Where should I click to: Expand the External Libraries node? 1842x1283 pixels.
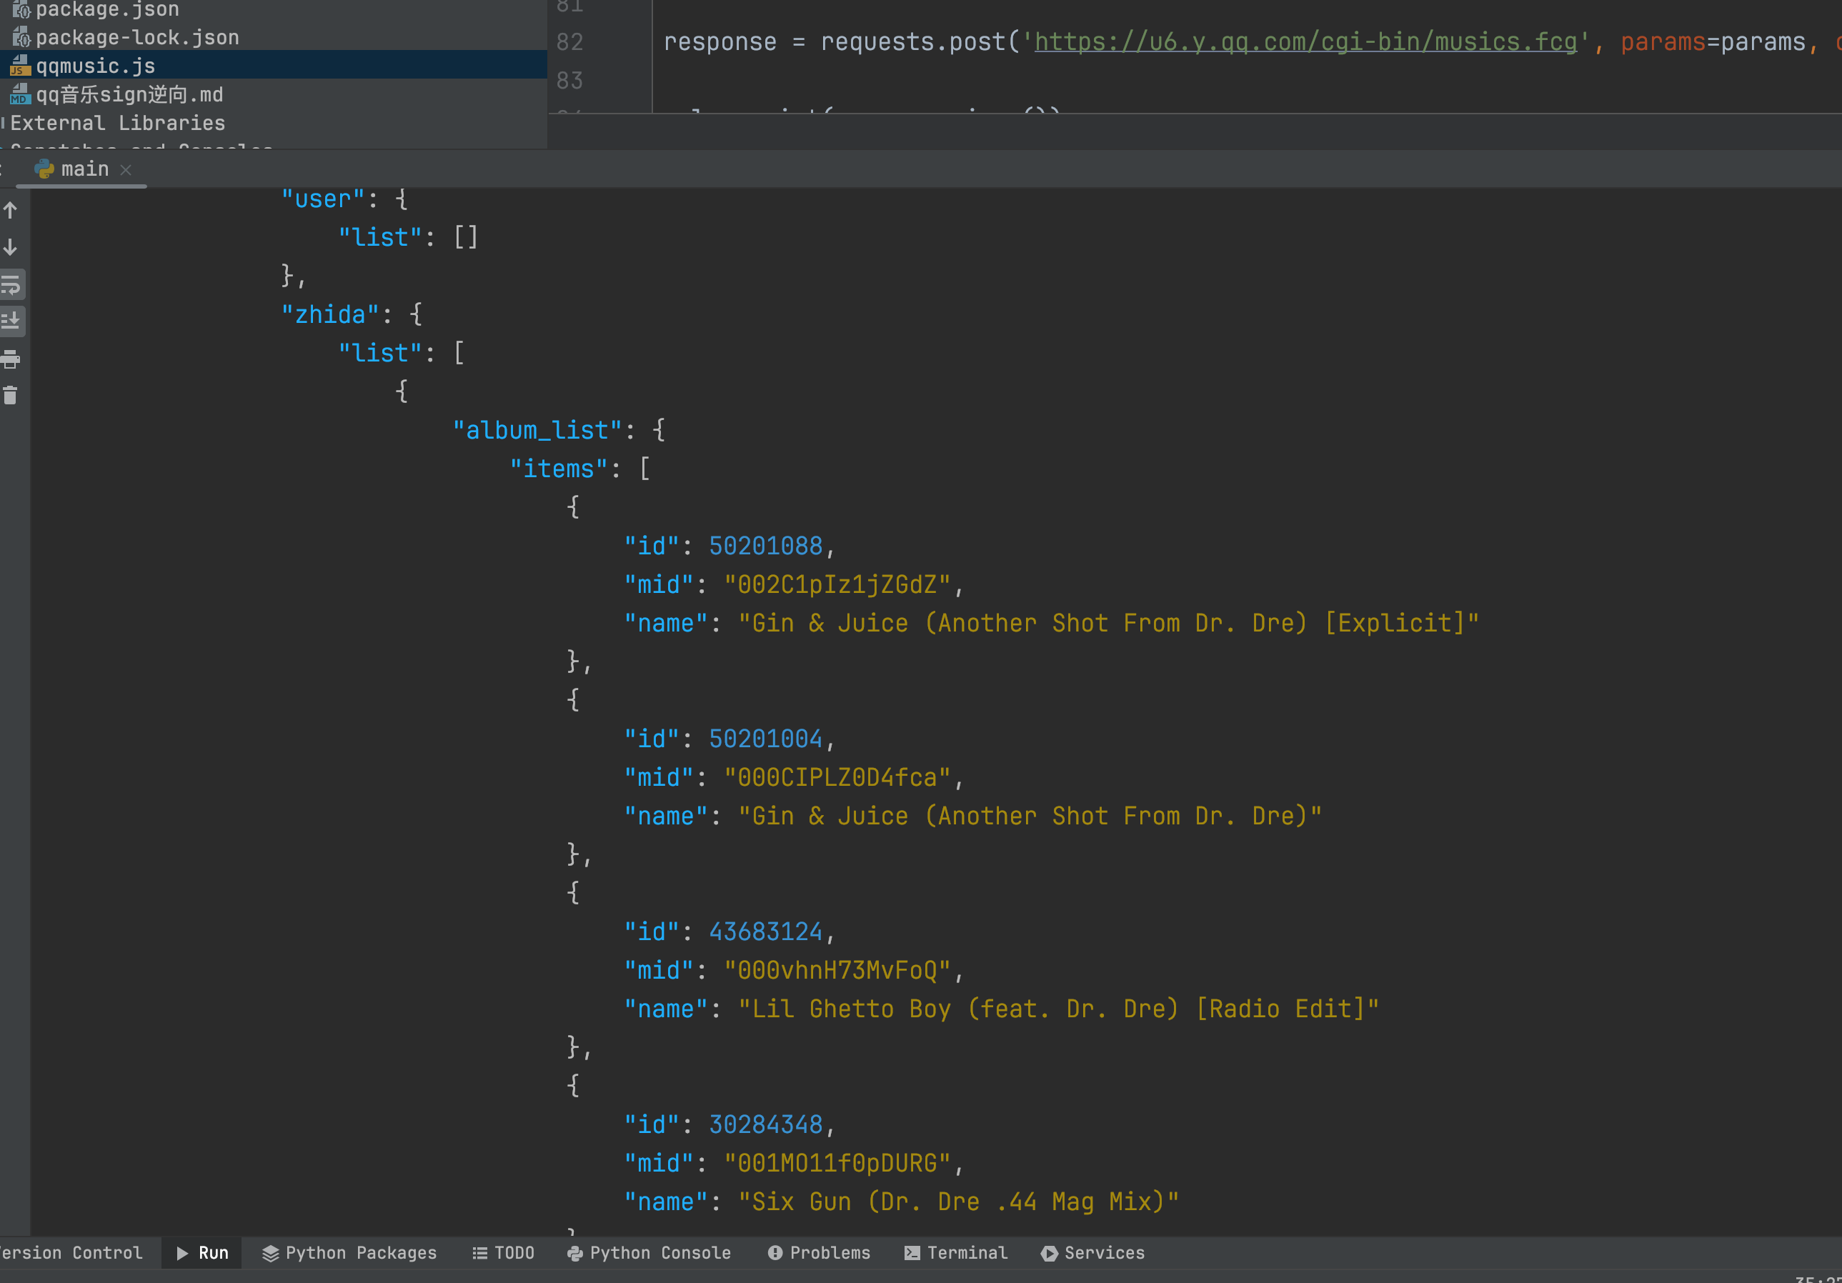click(x=117, y=123)
